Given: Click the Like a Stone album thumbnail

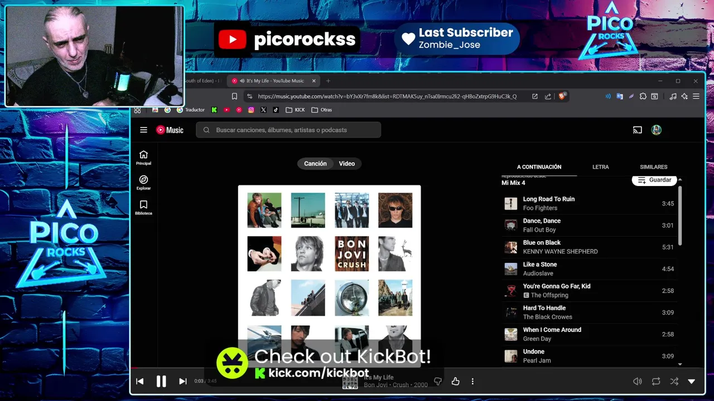Looking at the screenshot, I should pyautogui.click(x=510, y=268).
